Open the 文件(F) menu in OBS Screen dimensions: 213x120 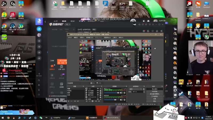70,37
